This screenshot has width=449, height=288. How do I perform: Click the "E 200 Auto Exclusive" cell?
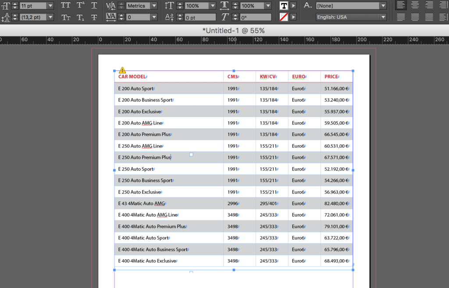pos(169,112)
